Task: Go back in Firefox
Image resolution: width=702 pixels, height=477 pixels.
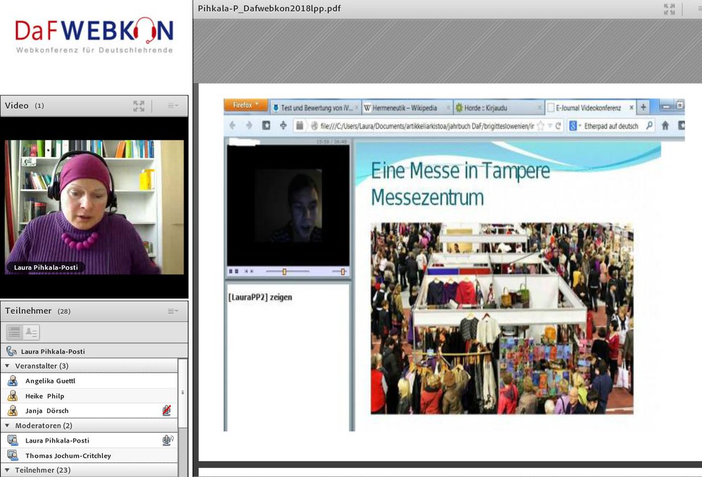Action: click(233, 125)
